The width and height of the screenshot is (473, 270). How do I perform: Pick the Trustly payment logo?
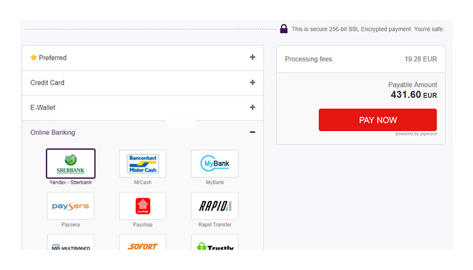[215, 243]
